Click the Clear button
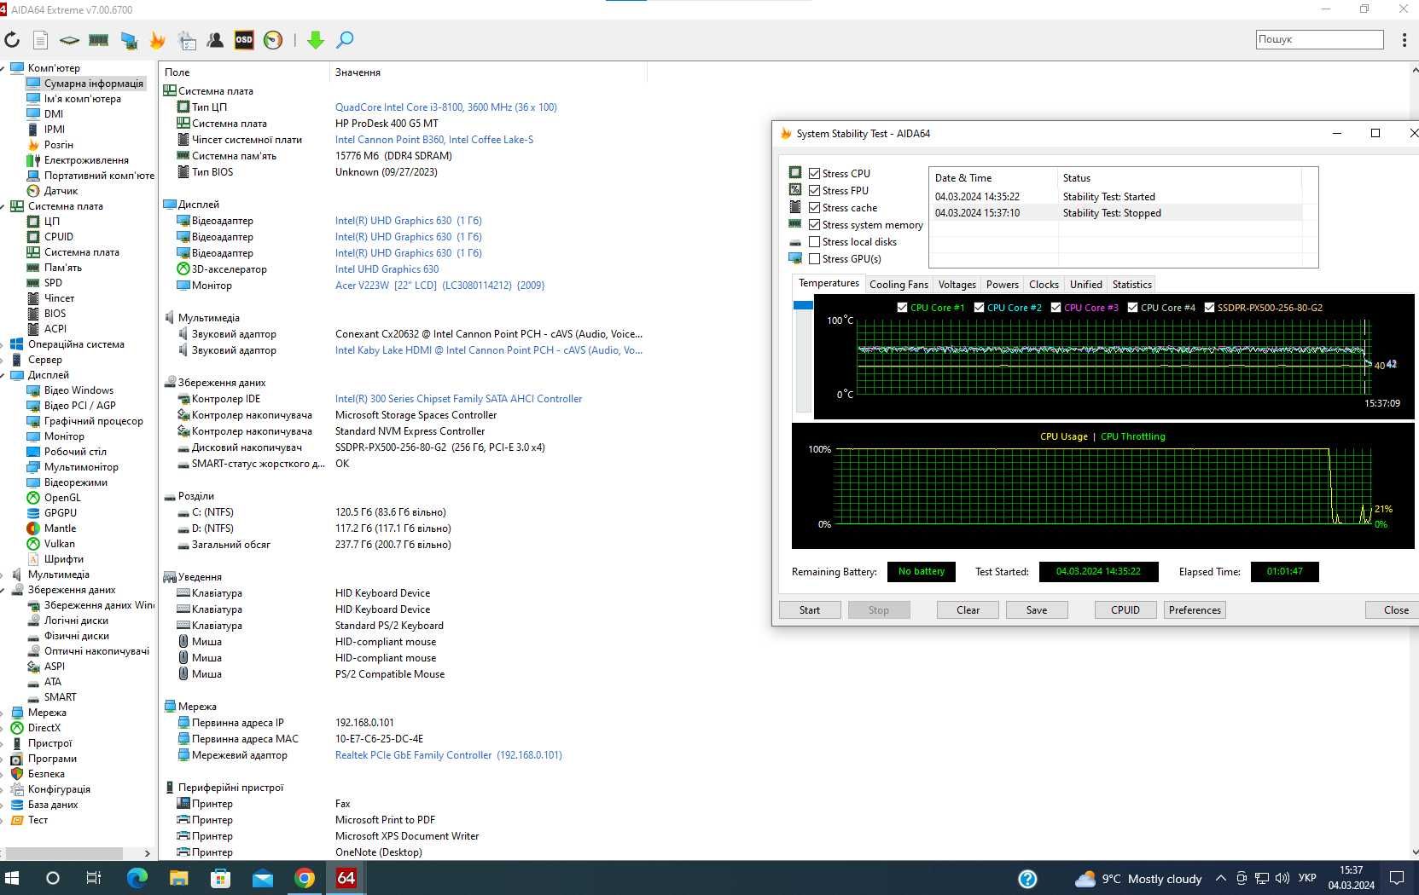This screenshot has width=1419, height=895. point(968,610)
